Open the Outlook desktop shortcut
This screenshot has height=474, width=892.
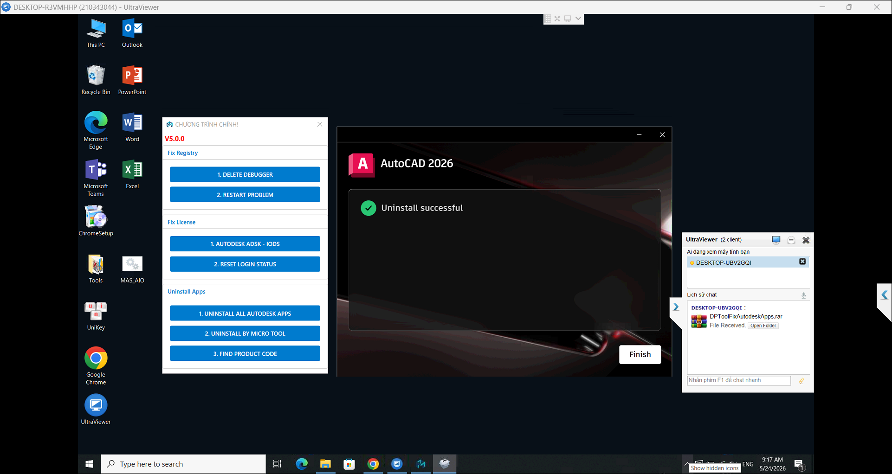pyautogui.click(x=132, y=33)
